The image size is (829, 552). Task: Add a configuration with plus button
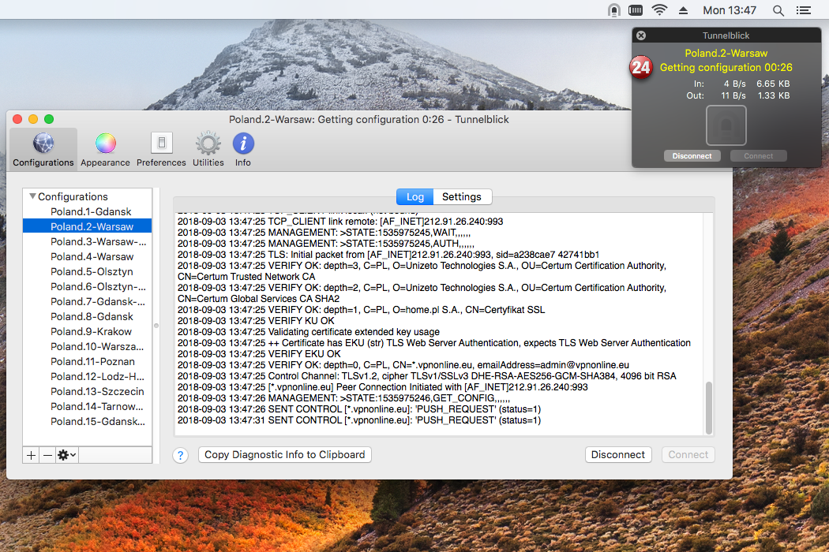pyautogui.click(x=32, y=455)
